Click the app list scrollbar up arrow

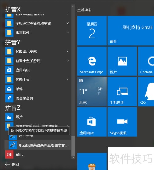pyautogui.click(x=73, y=6)
